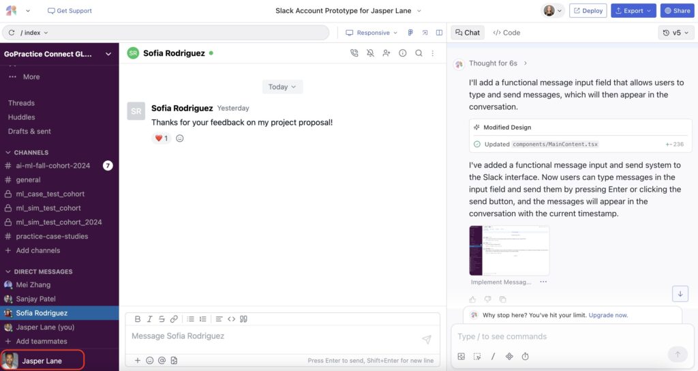Open the Responsive viewport dropdown

(x=371, y=33)
